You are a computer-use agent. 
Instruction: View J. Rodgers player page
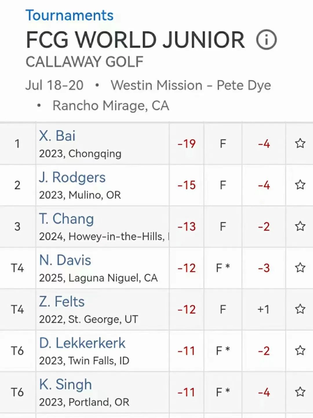point(72,177)
